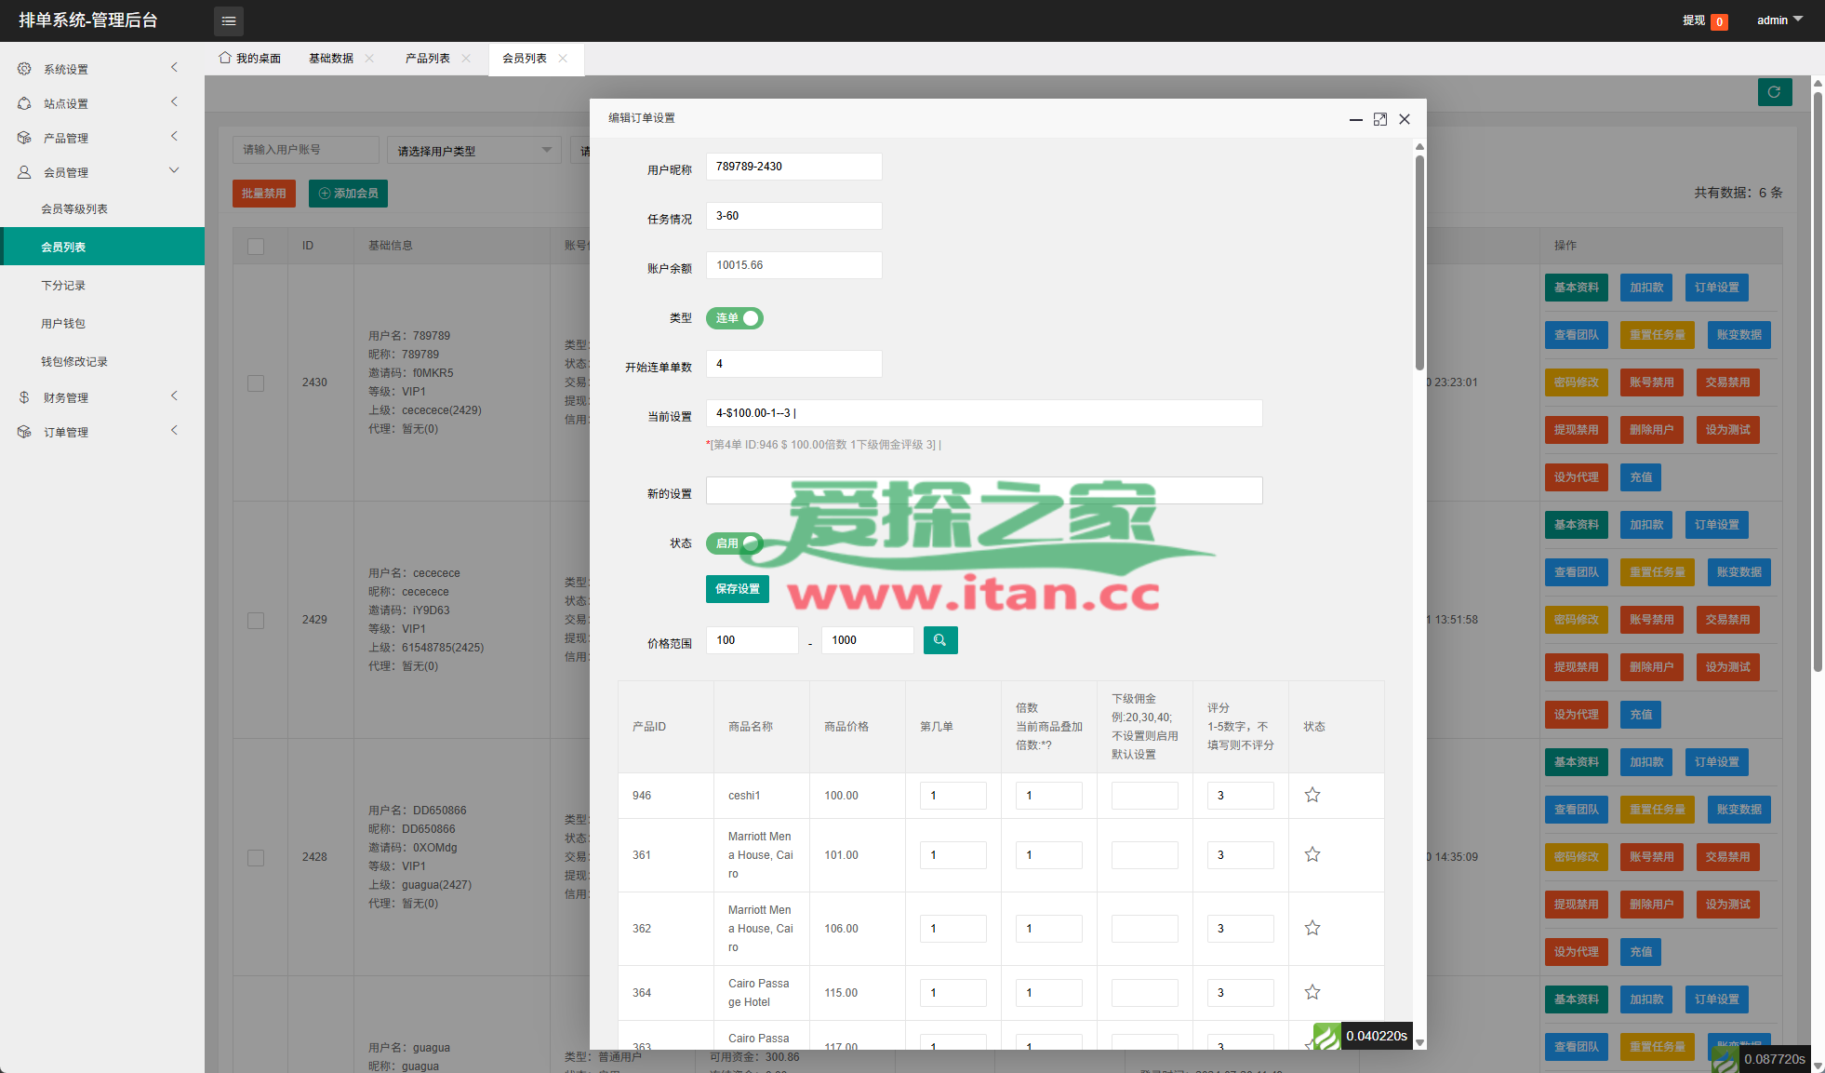This screenshot has height=1073, width=1825.
Task: Click 订单设置 button for member 2430
Action: (x=1717, y=288)
